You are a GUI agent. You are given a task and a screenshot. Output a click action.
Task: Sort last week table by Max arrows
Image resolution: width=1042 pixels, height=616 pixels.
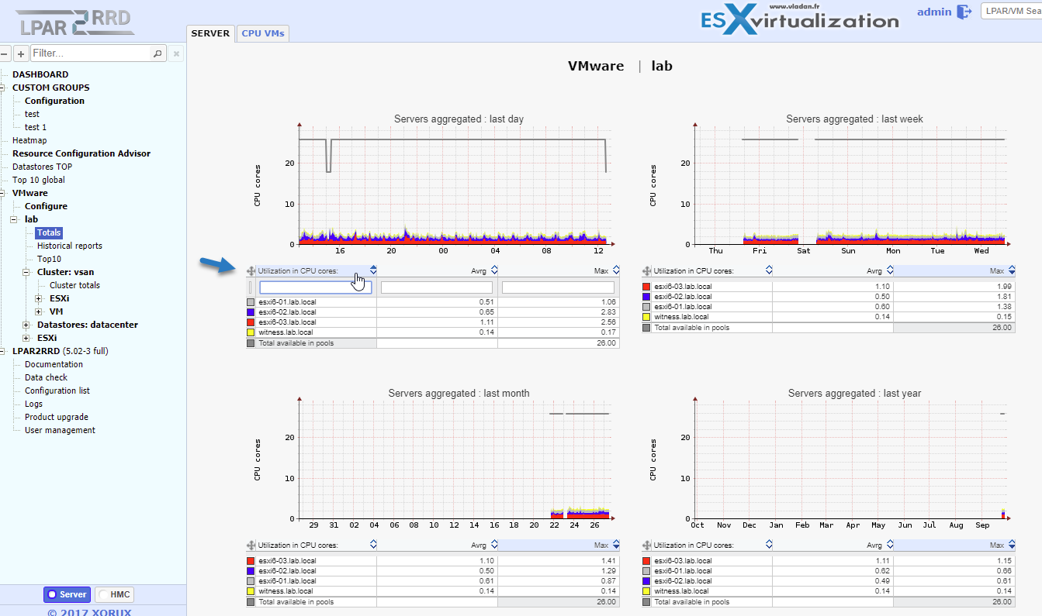[1012, 270]
